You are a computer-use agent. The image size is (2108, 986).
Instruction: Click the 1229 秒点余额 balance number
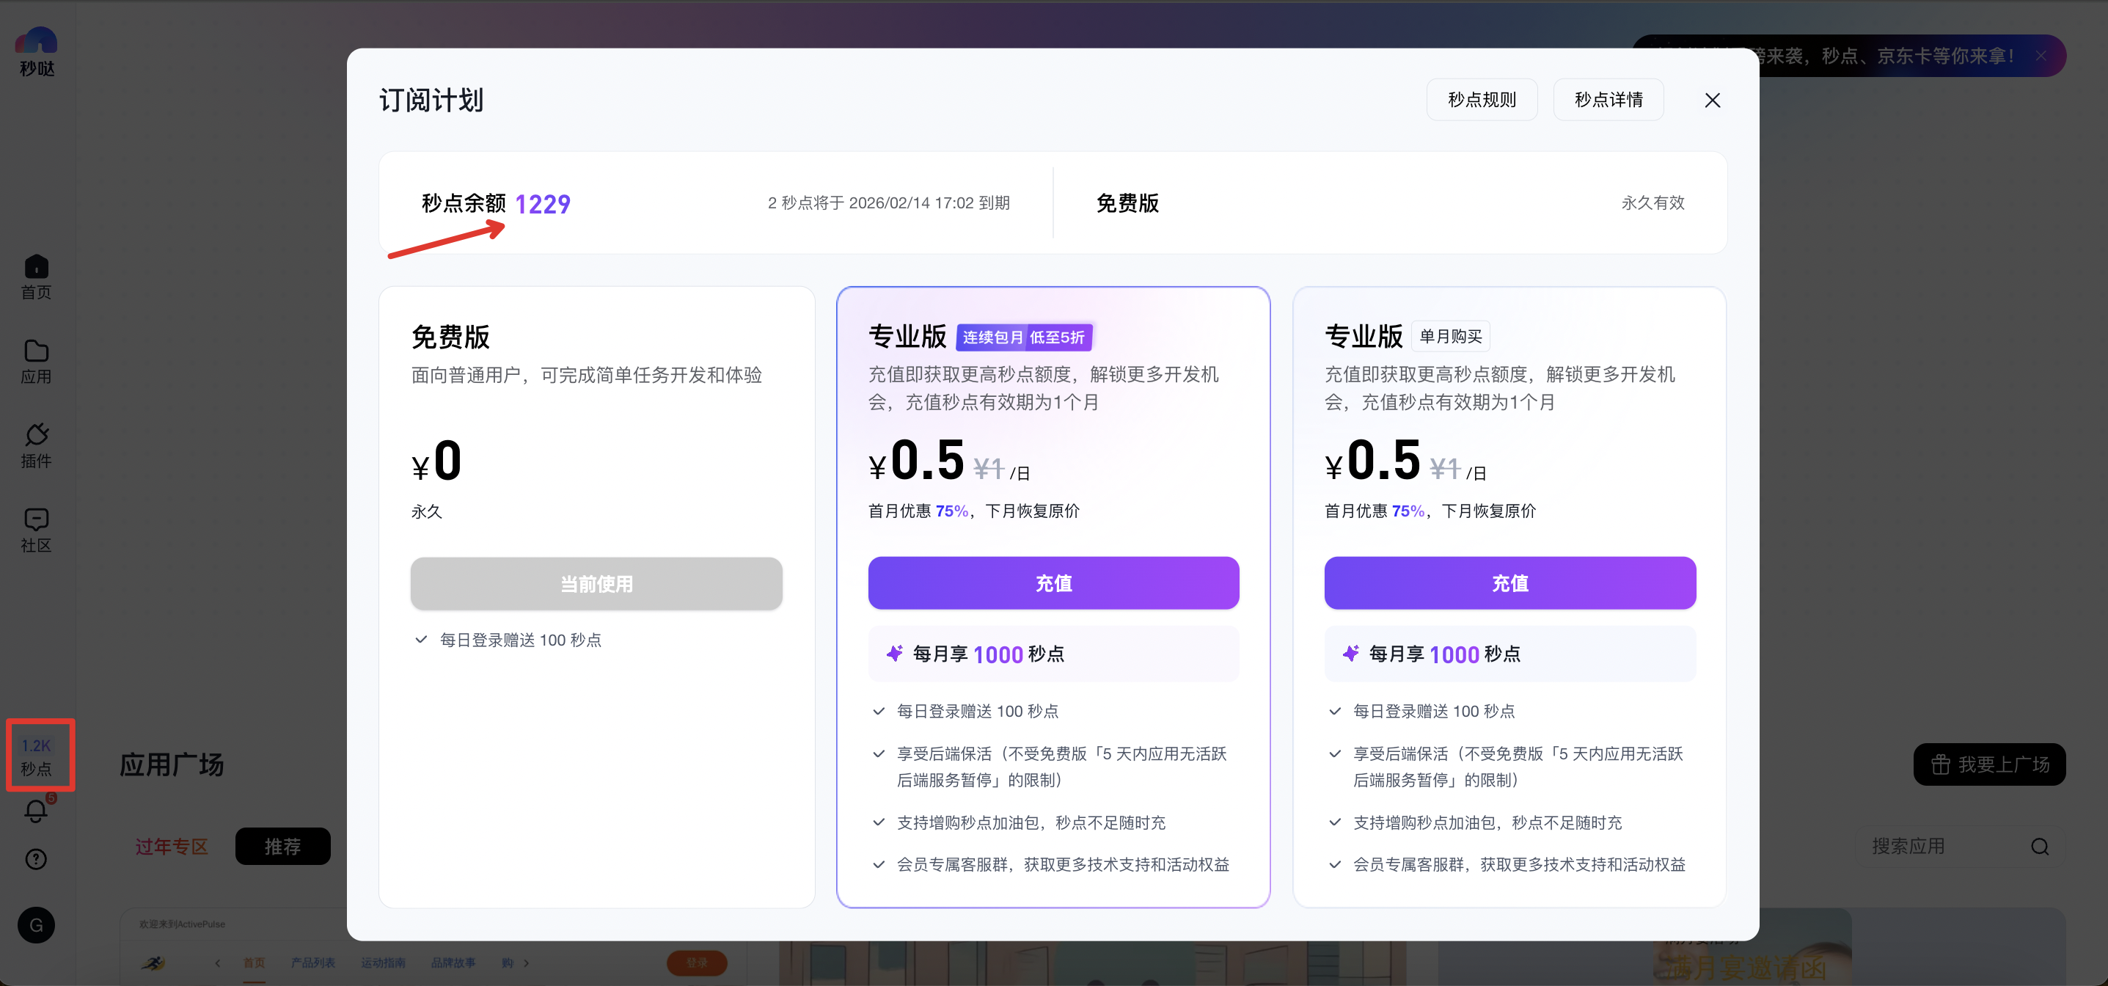(543, 204)
